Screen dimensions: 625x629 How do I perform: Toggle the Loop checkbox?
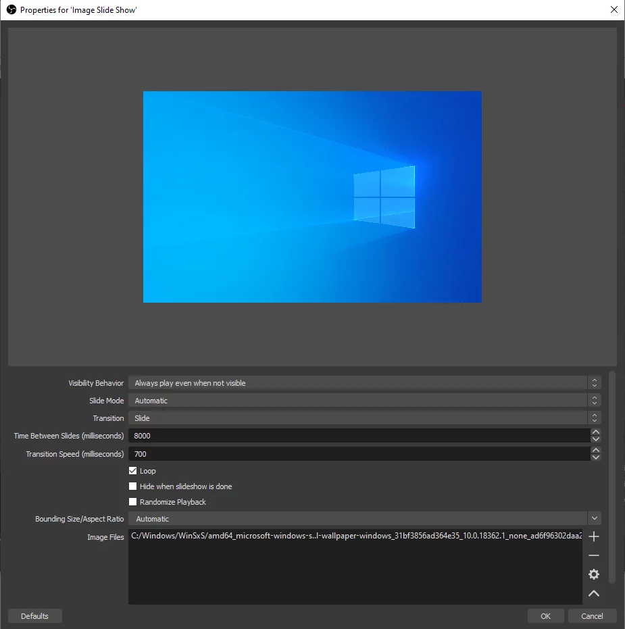pyautogui.click(x=133, y=470)
